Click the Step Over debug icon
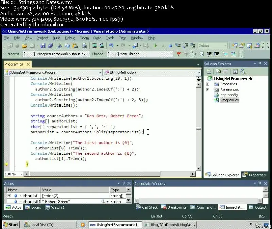 pyautogui.click(x=185, y=45)
